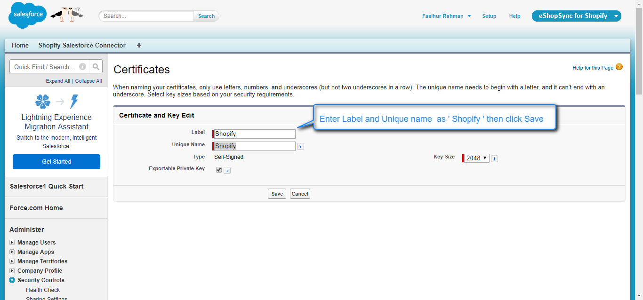Switch to the Home tab

[20, 46]
